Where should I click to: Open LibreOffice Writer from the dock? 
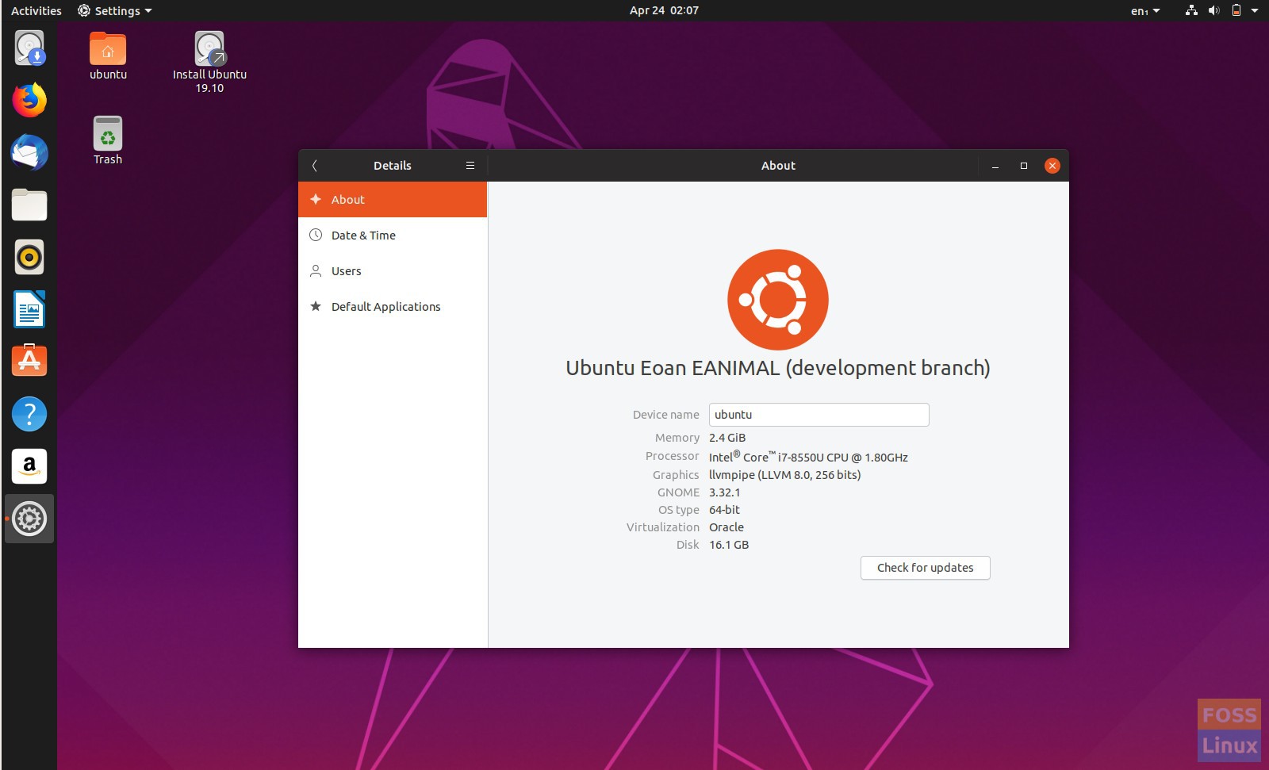click(x=29, y=309)
